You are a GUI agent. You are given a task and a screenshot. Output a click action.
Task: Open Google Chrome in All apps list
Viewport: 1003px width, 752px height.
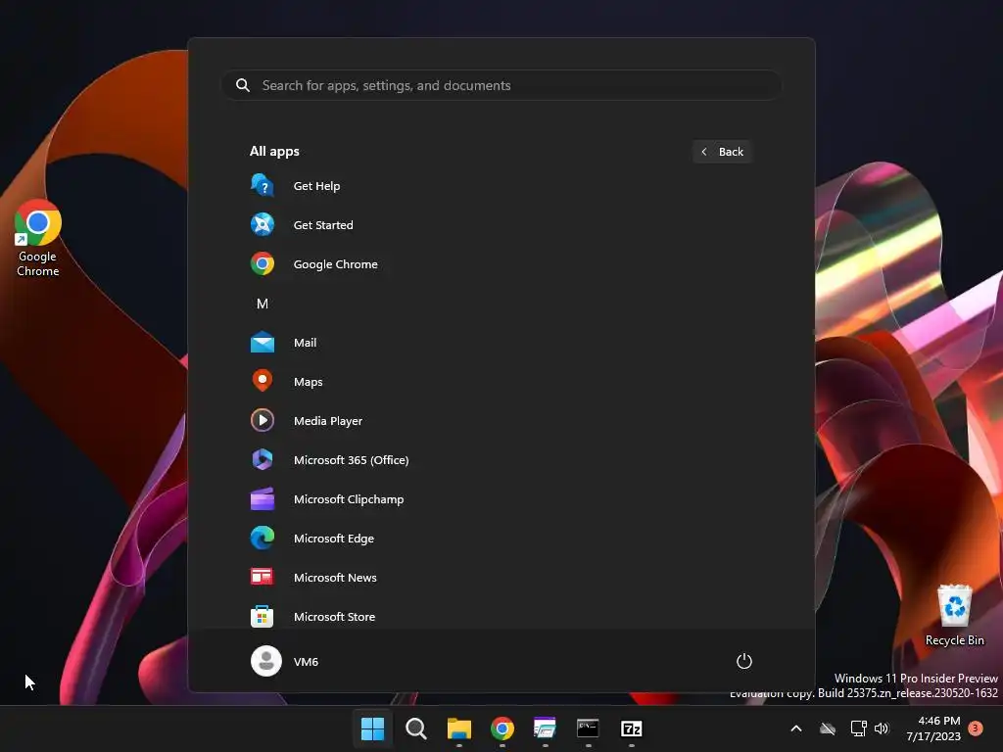(335, 264)
